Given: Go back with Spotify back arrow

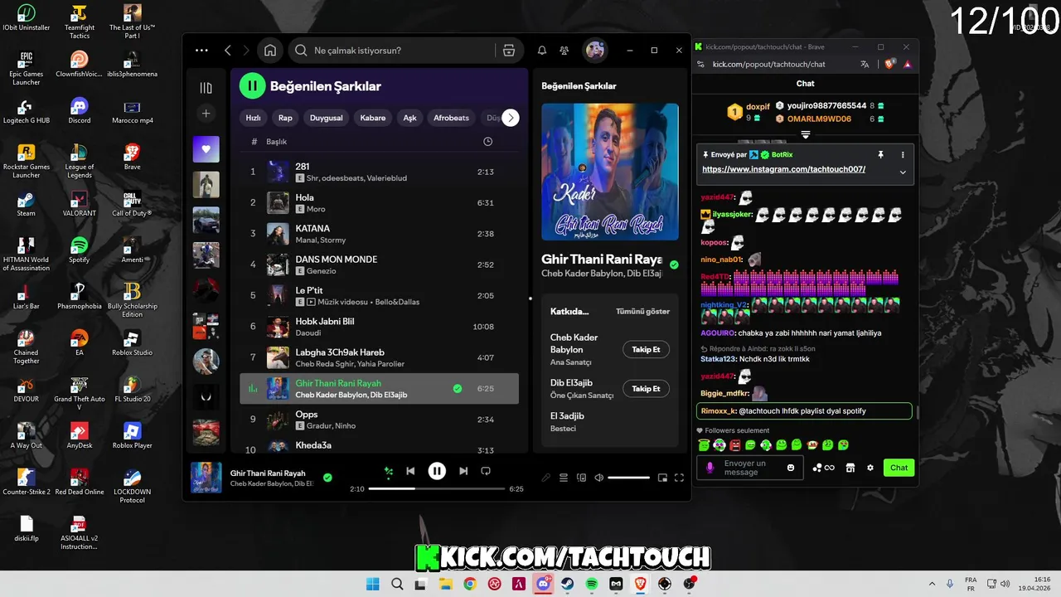Looking at the screenshot, I should [228, 51].
